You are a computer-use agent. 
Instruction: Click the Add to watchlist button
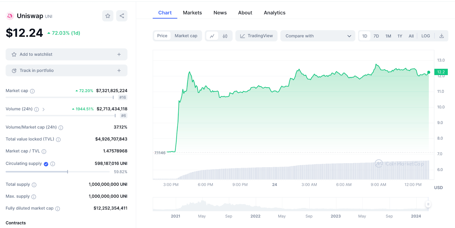pyautogui.click(x=67, y=54)
